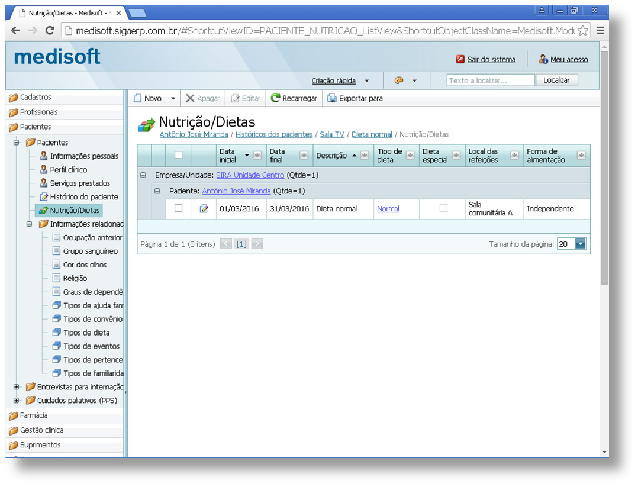Click the Exportar para disk icon

click(332, 98)
